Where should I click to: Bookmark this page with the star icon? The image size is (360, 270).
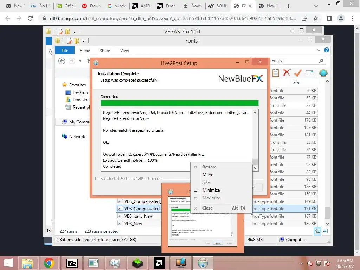point(316,18)
